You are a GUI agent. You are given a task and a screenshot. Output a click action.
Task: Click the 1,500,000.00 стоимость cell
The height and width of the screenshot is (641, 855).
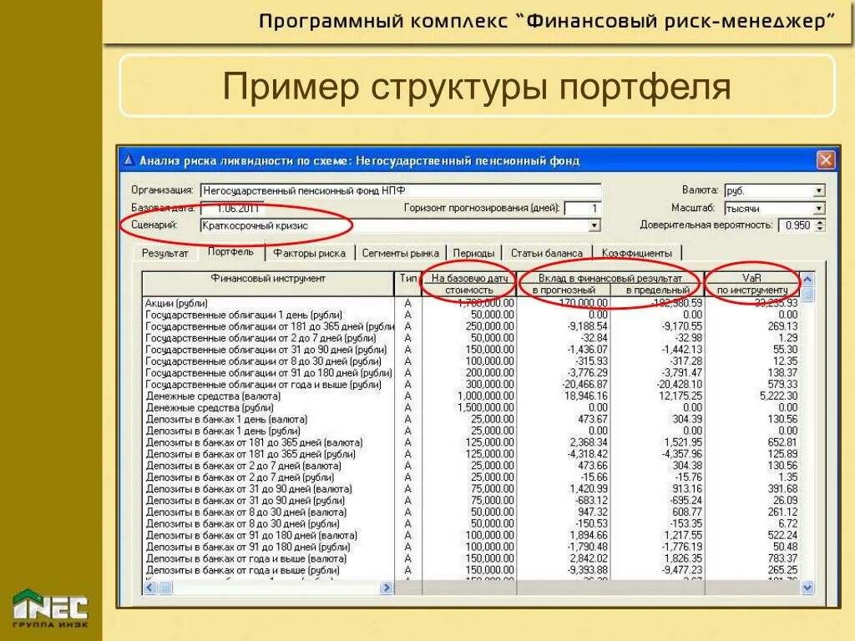[x=469, y=407]
